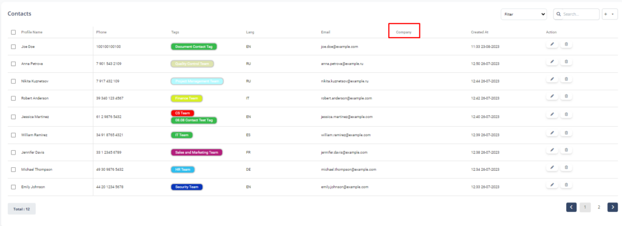
Task: Delete Emily Johnson's contact
Action: [x=566, y=185]
